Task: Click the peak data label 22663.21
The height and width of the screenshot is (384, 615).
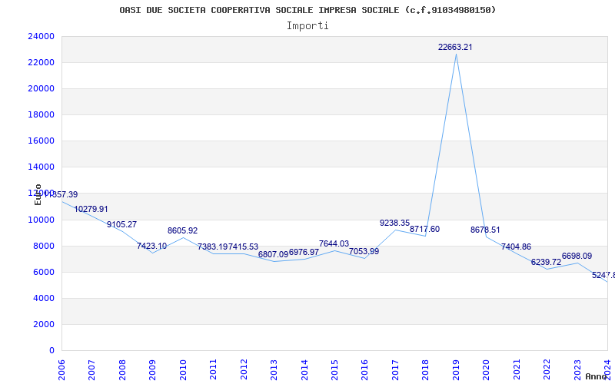Action: pyautogui.click(x=455, y=47)
